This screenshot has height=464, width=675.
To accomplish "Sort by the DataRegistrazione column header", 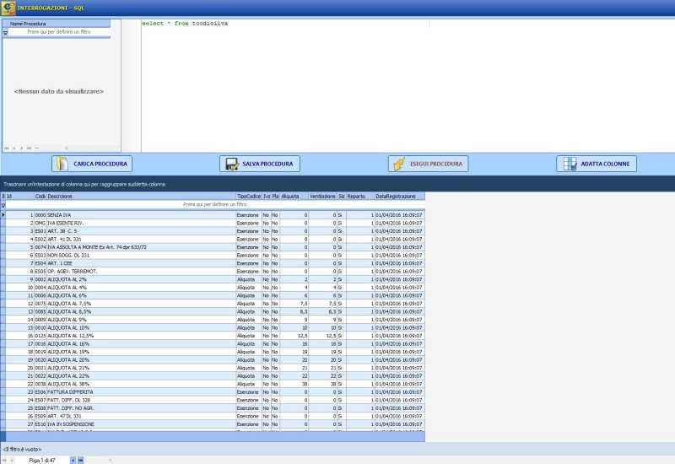I will coord(399,197).
